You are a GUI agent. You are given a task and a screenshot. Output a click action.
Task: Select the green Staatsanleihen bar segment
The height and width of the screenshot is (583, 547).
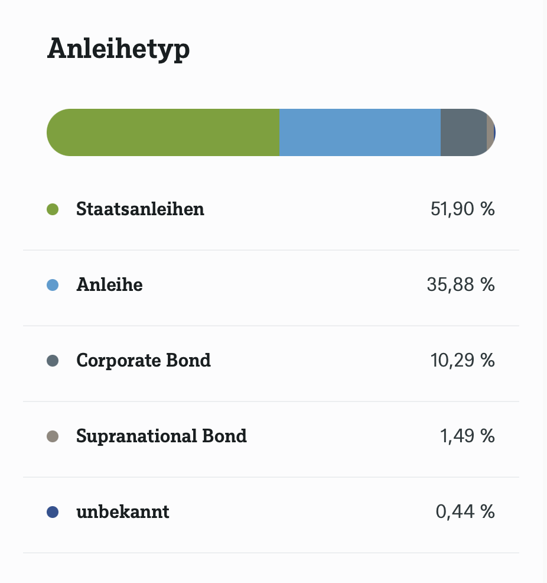[x=163, y=132]
